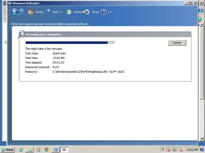Image resolution: width=205 pixels, height=153 pixels.
Task: Go back with the blue back arrow
Action: (14, 12)
